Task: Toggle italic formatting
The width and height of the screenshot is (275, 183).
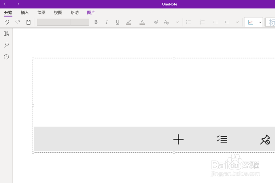Action: tap(107, 22)
